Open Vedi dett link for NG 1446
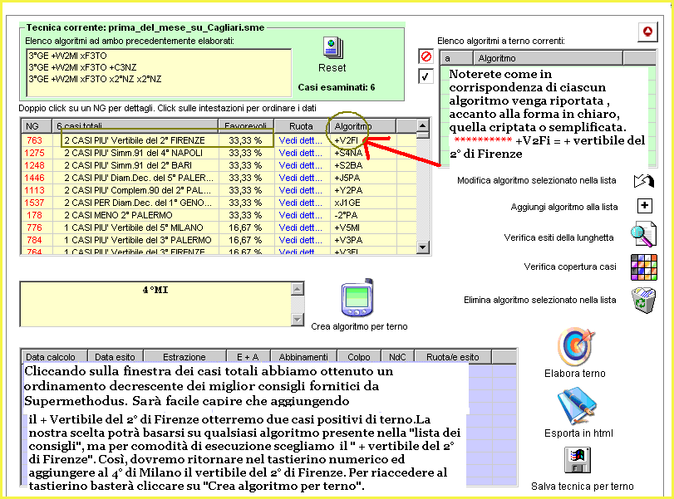 coord(301,178)
